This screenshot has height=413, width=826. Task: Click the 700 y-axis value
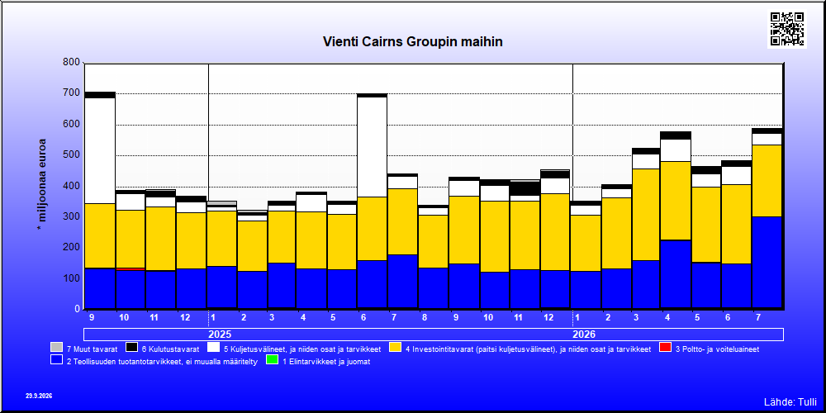pos(73,93)
